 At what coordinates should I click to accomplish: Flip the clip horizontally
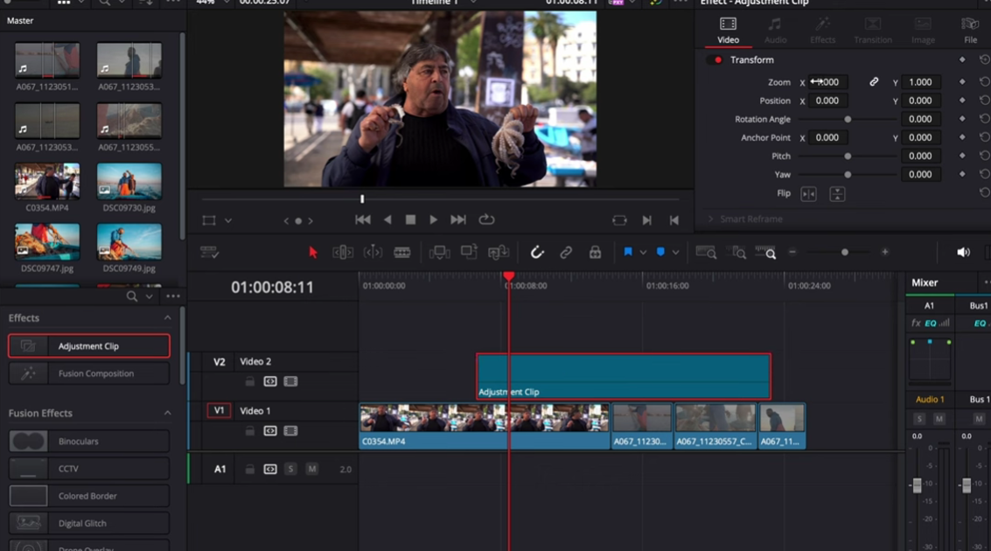[808, 194]
